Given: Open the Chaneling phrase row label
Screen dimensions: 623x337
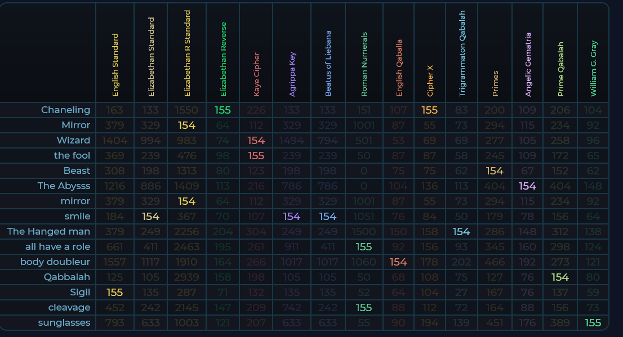Looking at the screenshot, I should point(65,110).
